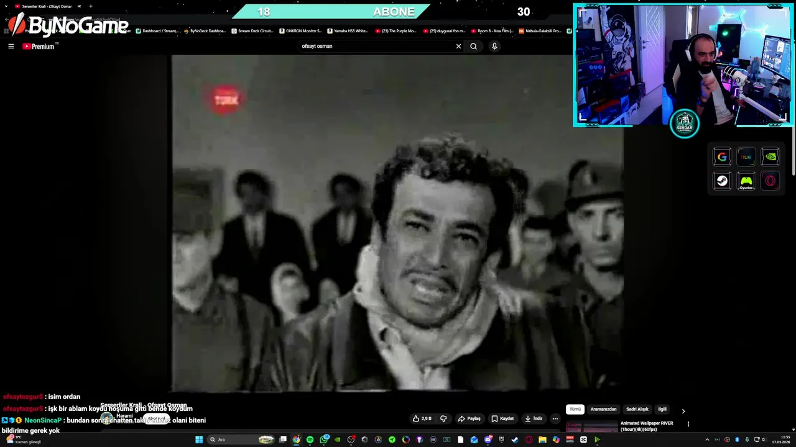Image resolution: width=796 pixels, height=447 pixels.
Task: Open a new browser tab with plus
Action: (x=90, y=6)
